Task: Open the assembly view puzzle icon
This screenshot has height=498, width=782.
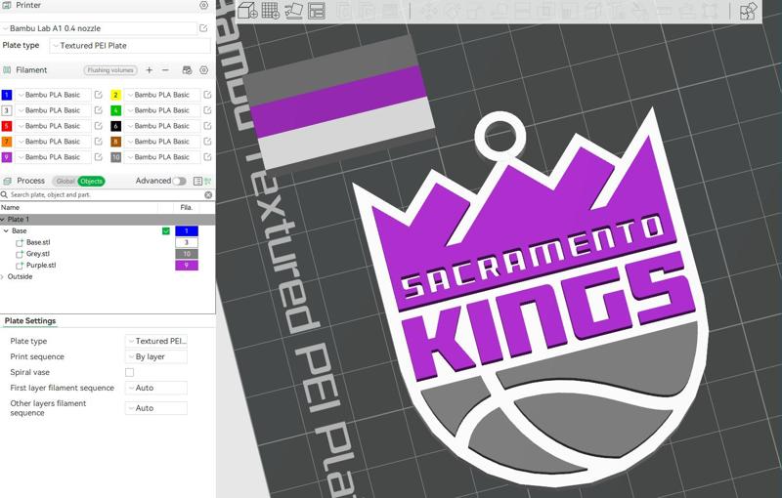Action: click(x=748, y=11)
